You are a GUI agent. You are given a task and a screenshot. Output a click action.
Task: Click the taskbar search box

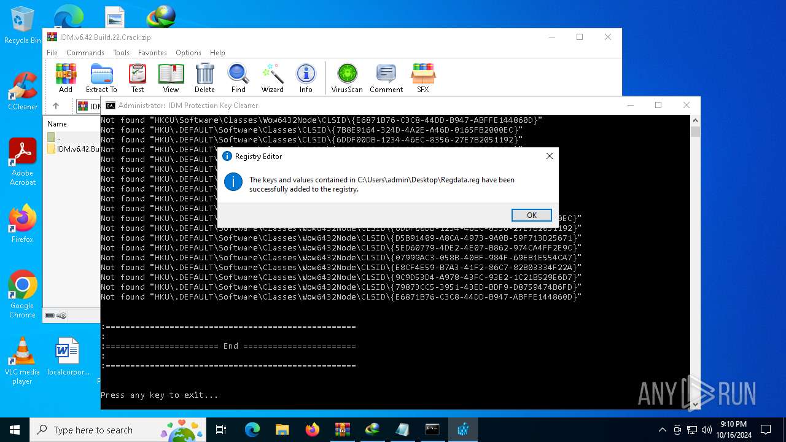(119, 430)
